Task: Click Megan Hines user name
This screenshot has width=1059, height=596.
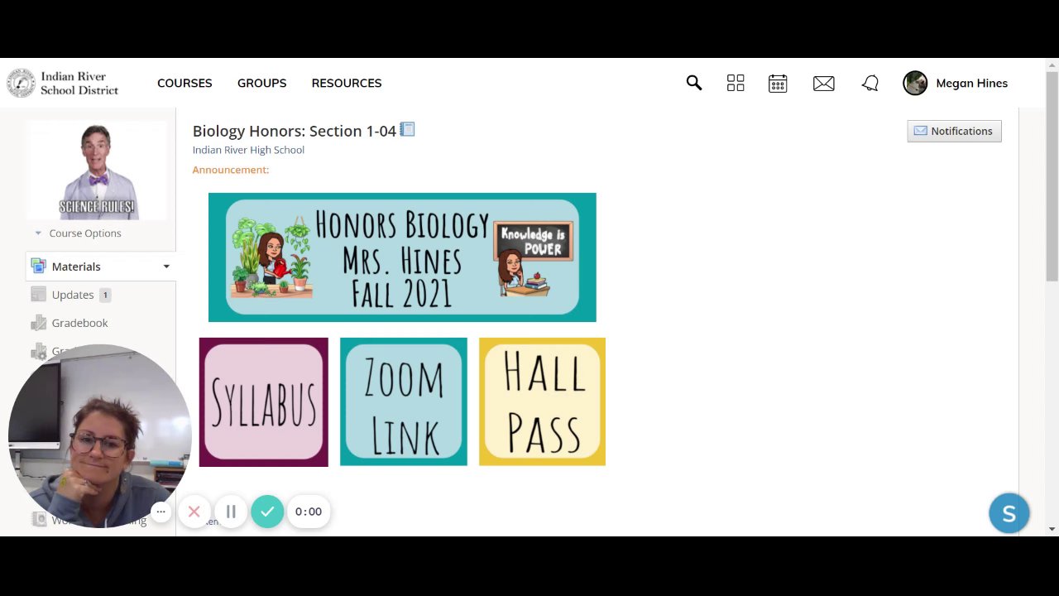Action: (x=971, y=83)
